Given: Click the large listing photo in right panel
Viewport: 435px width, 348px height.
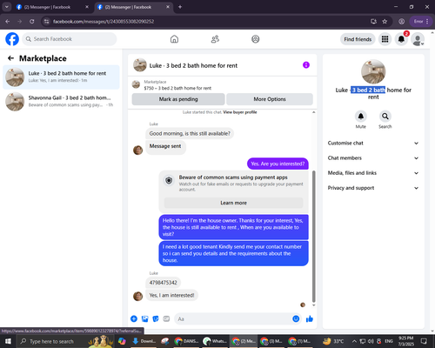Looking at the screenshot, I should 373,71.
